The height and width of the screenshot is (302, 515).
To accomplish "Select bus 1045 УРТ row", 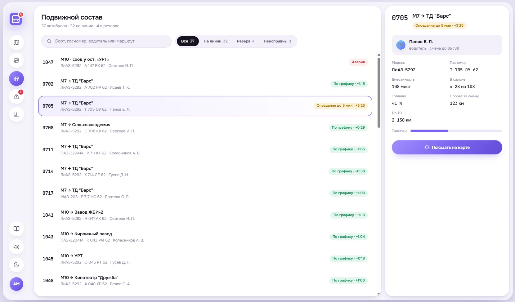I will click(x=205, y=259).
